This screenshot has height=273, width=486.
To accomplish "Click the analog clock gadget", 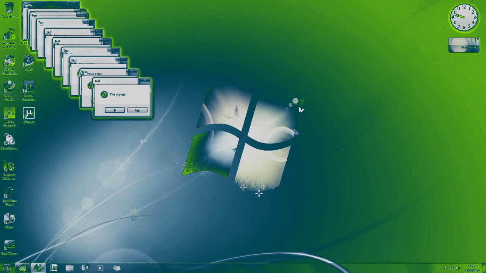I will pos(464,17).
